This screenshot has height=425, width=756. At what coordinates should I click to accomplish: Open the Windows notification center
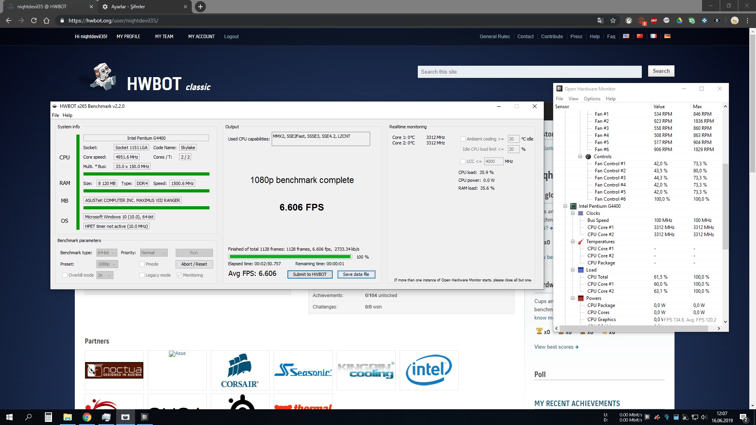click(743, 417)
